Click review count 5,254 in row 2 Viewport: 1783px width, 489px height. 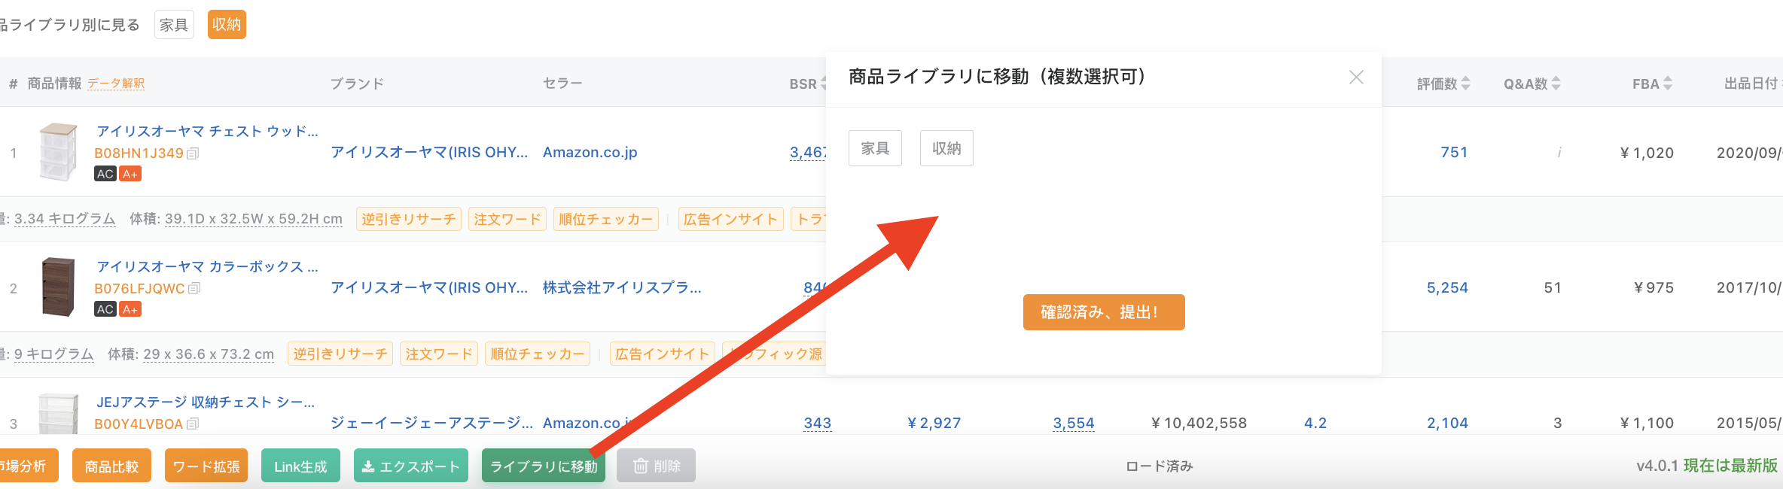(1447, 287)
